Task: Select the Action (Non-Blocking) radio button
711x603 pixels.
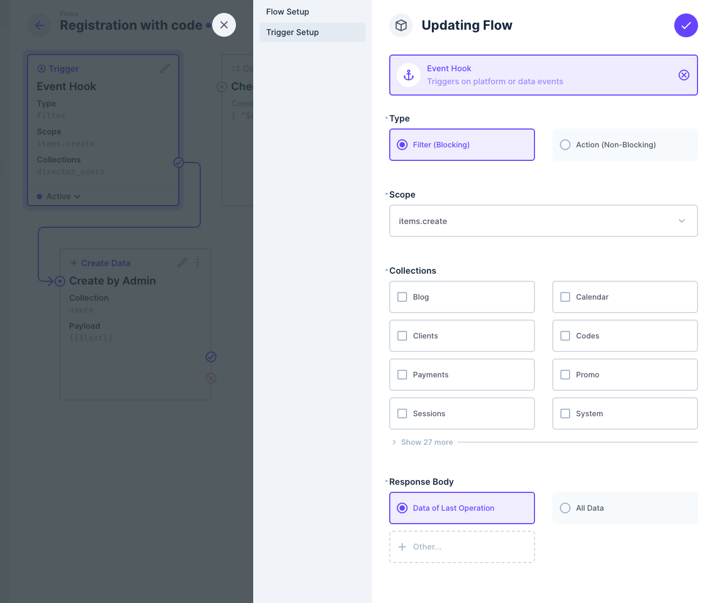Action: coord(565,145)
